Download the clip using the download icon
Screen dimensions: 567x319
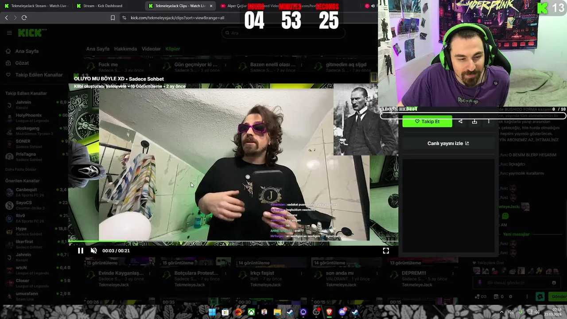click(x=474, y=121)
